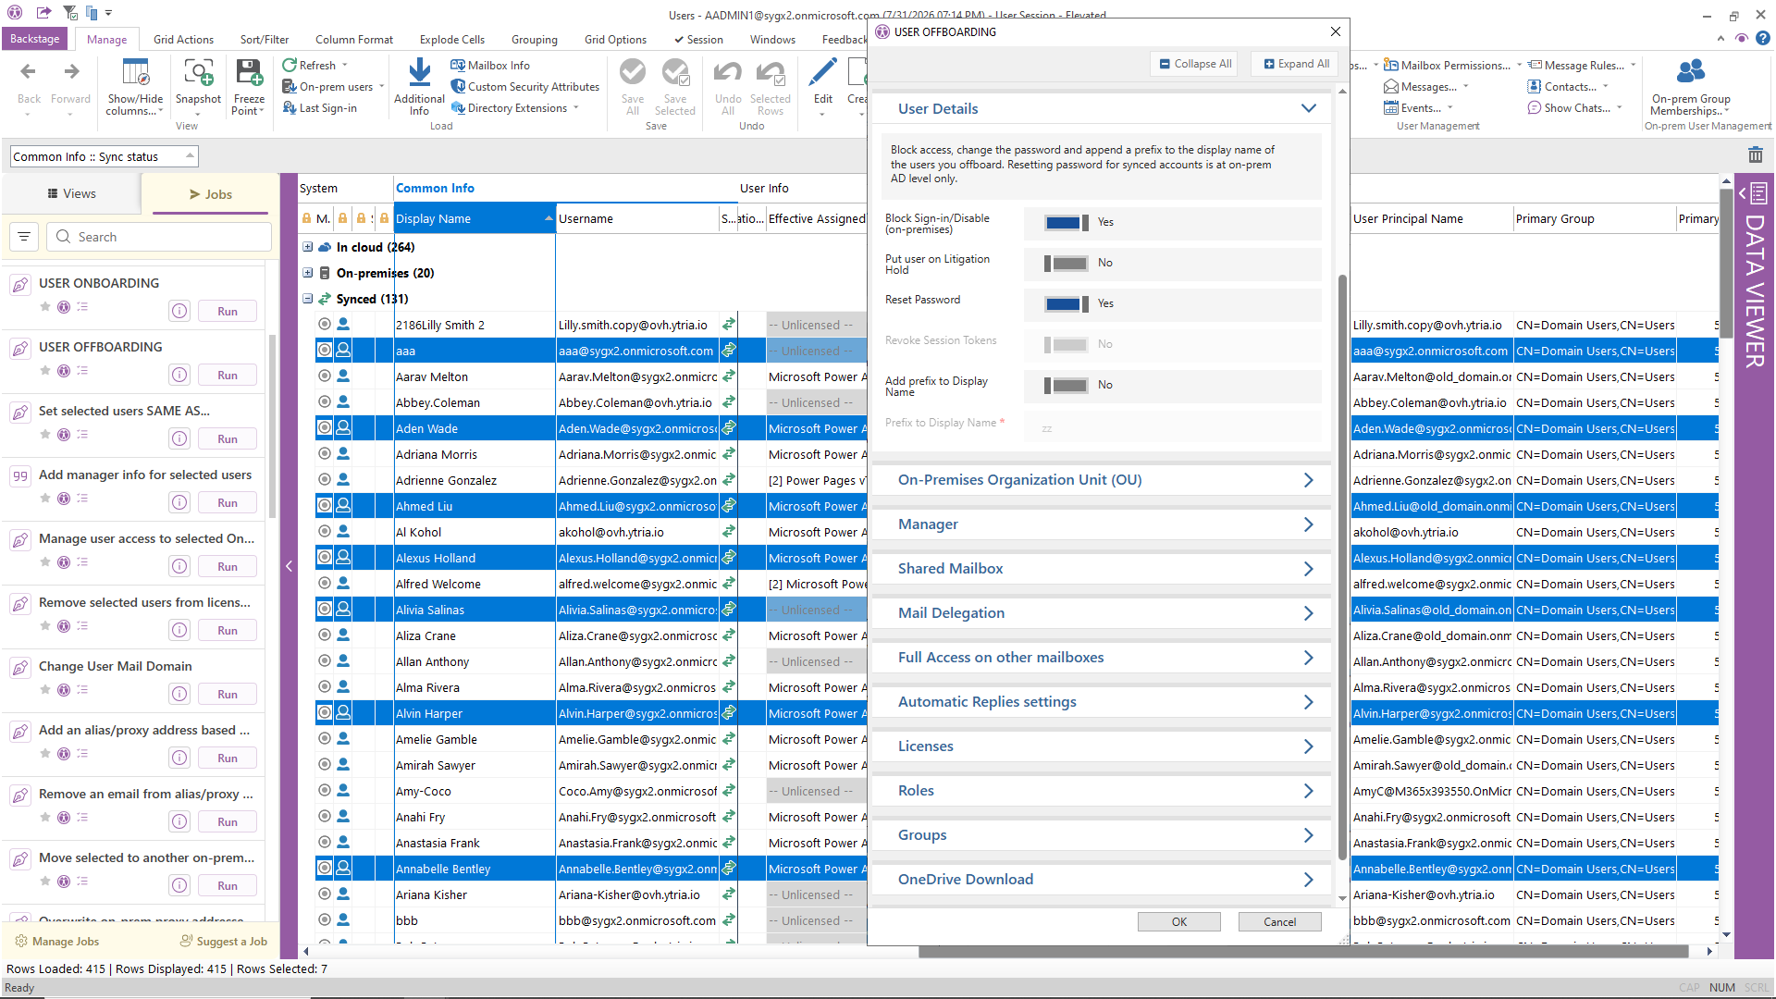Switch to Sort/Filter ribbon tab
Viewport: 1776px width, 999px height.
coord(265,40)
